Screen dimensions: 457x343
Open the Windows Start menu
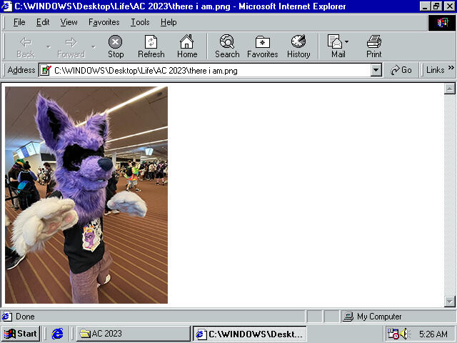pyautogui.click(x=21, y=334)
